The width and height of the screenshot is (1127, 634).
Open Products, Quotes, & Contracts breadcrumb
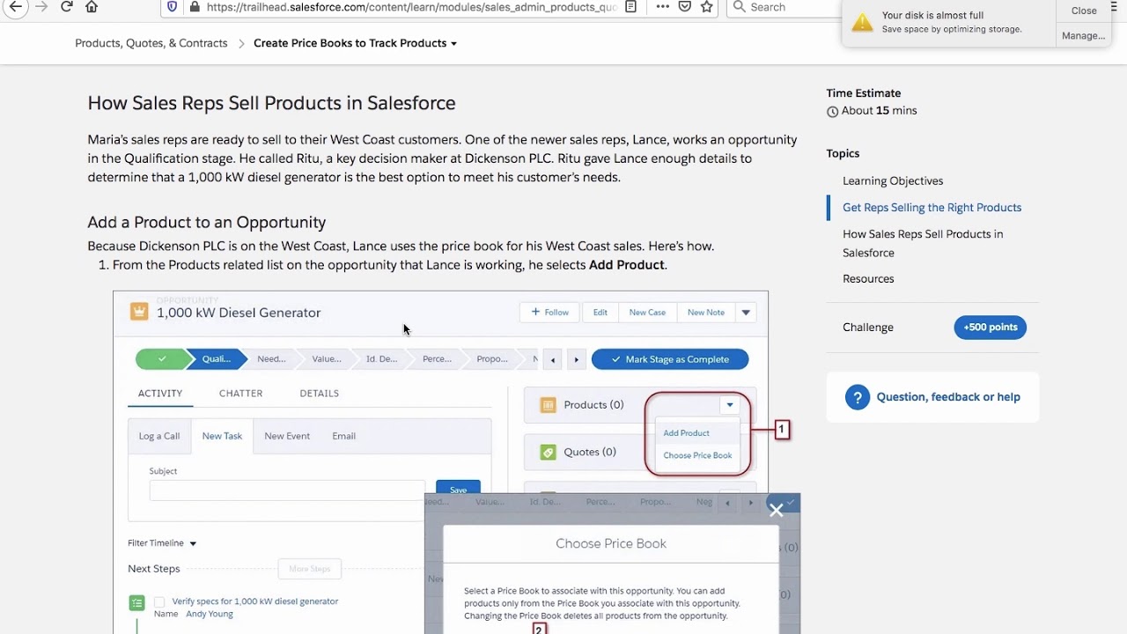[151, 43]
